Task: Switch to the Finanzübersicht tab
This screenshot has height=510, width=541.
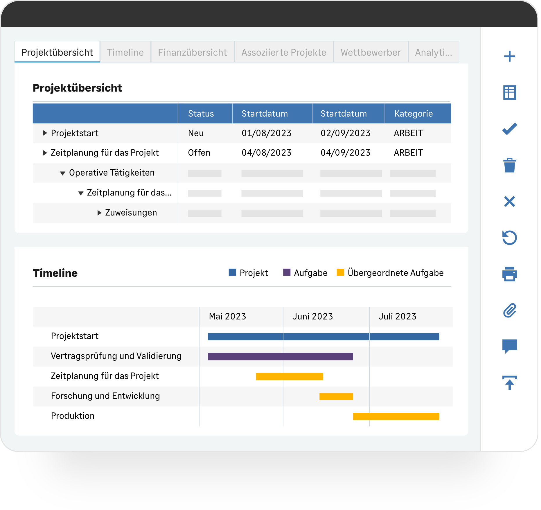Action: [x=192, y=52]
